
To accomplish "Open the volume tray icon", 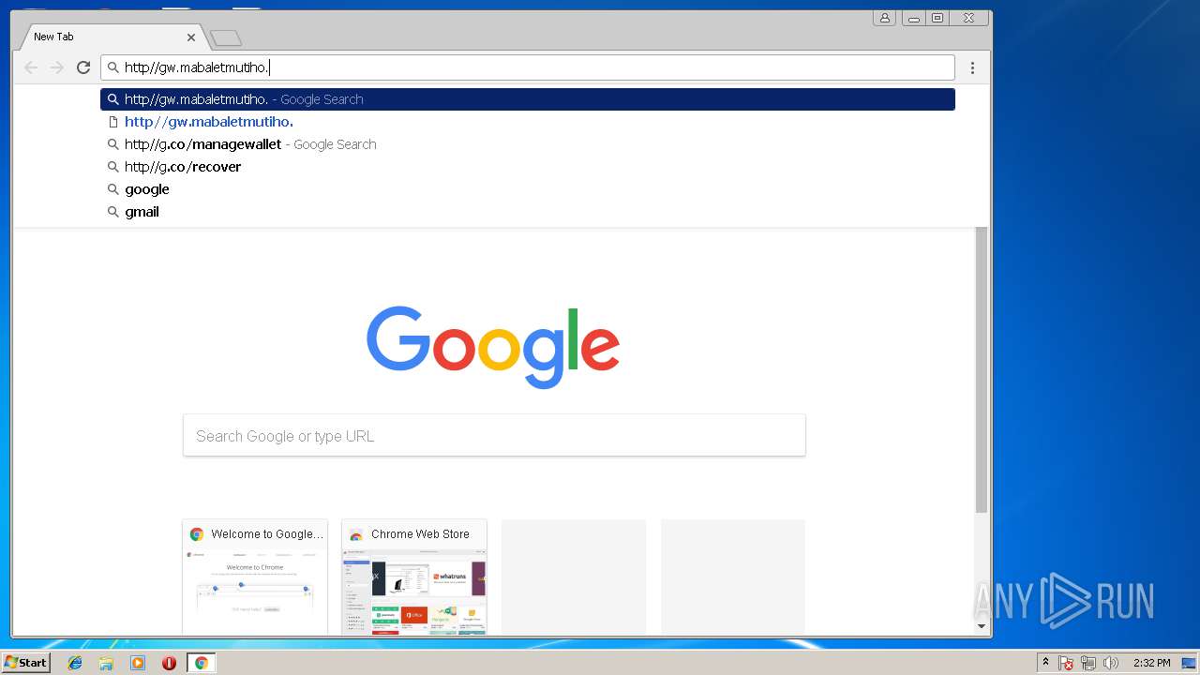I will coord(1111,663).
